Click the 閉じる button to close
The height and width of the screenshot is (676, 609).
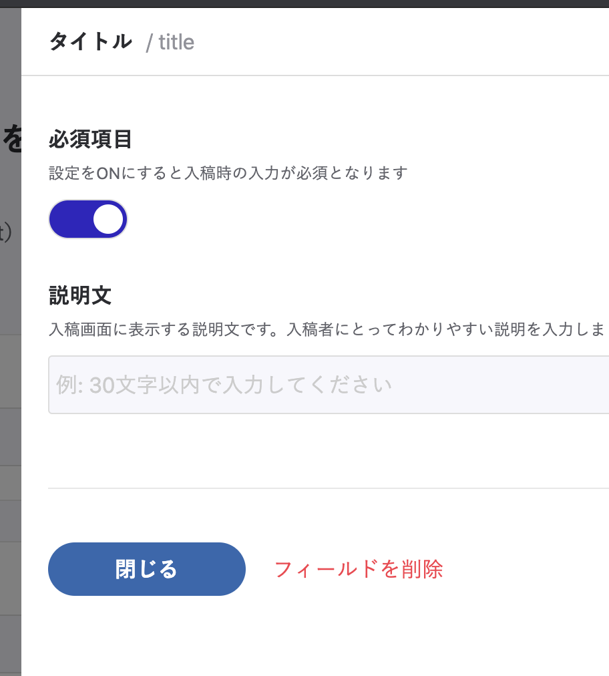pyautogui.click(x=146, y=568)
